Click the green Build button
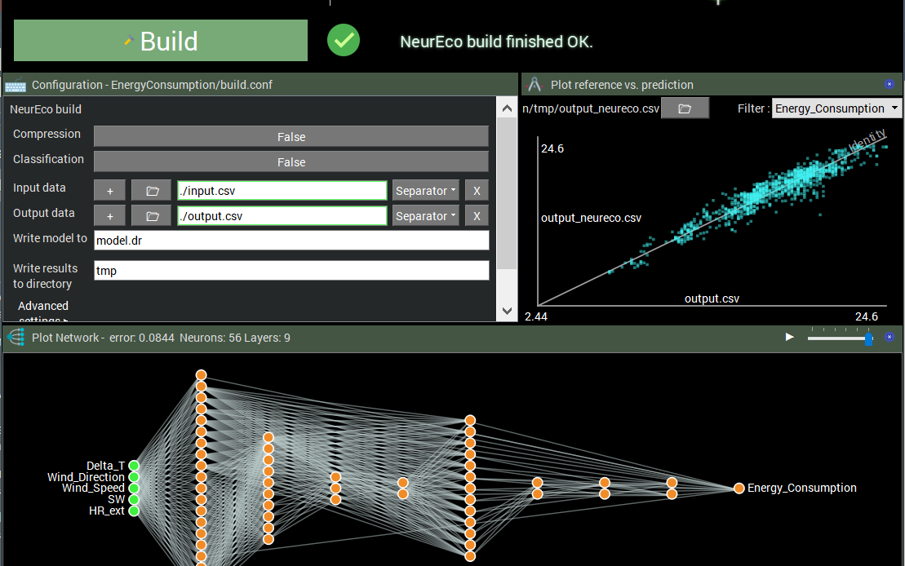 pos(161,41)
